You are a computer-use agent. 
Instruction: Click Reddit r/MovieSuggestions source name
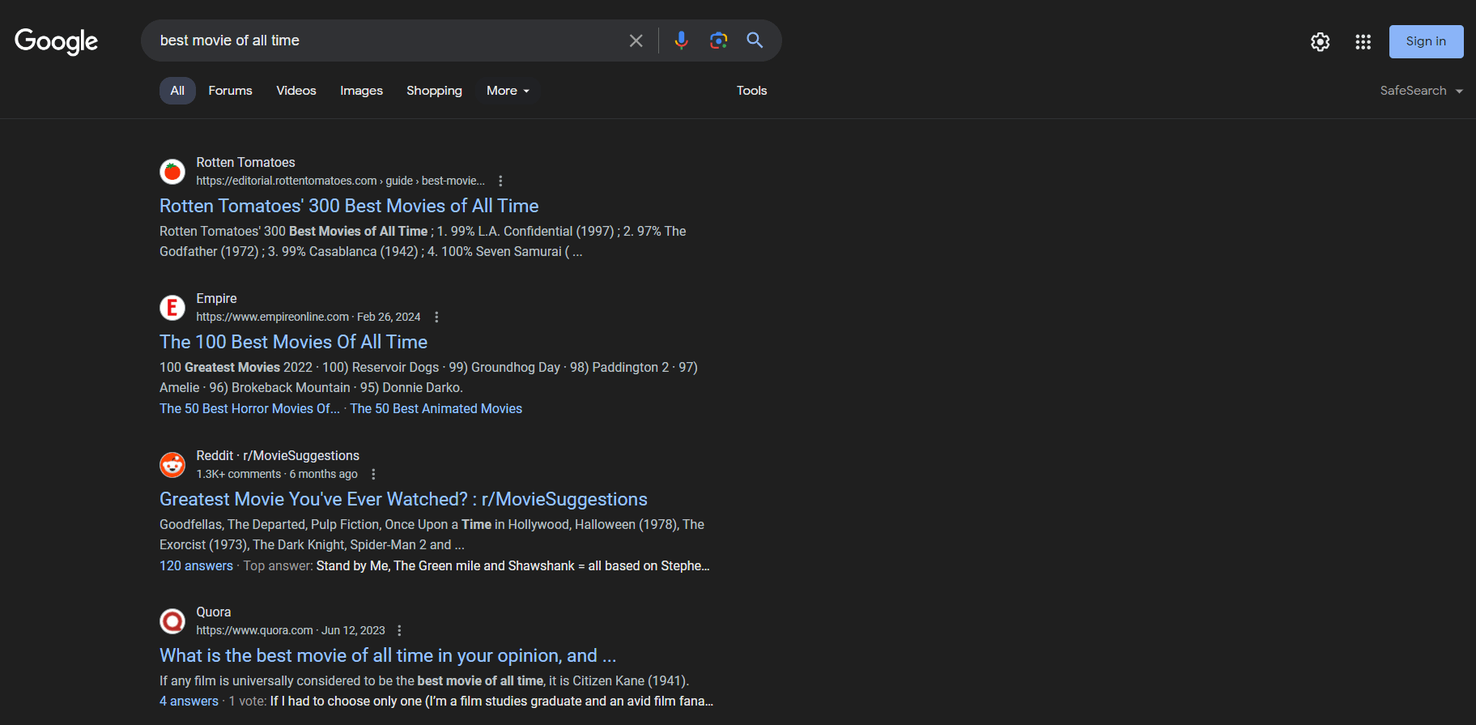[x=278, y=455]
